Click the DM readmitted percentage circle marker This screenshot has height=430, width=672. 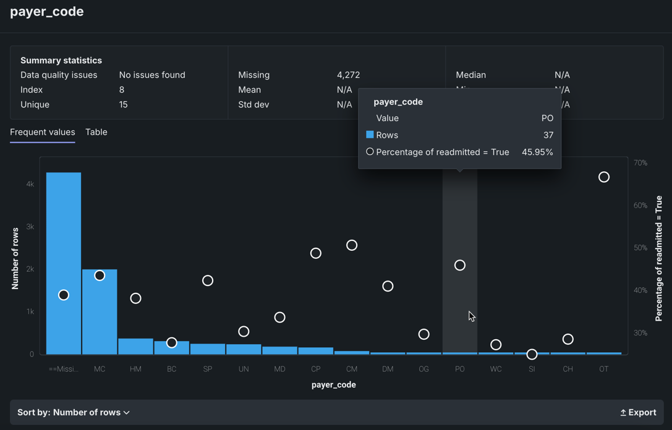(x=388, y=286)
